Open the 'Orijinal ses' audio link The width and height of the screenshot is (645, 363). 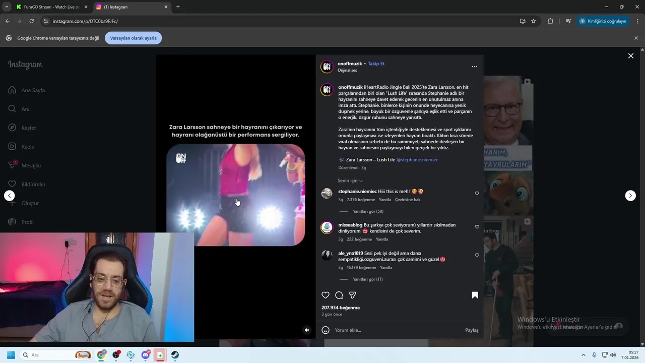pos(347,70)
